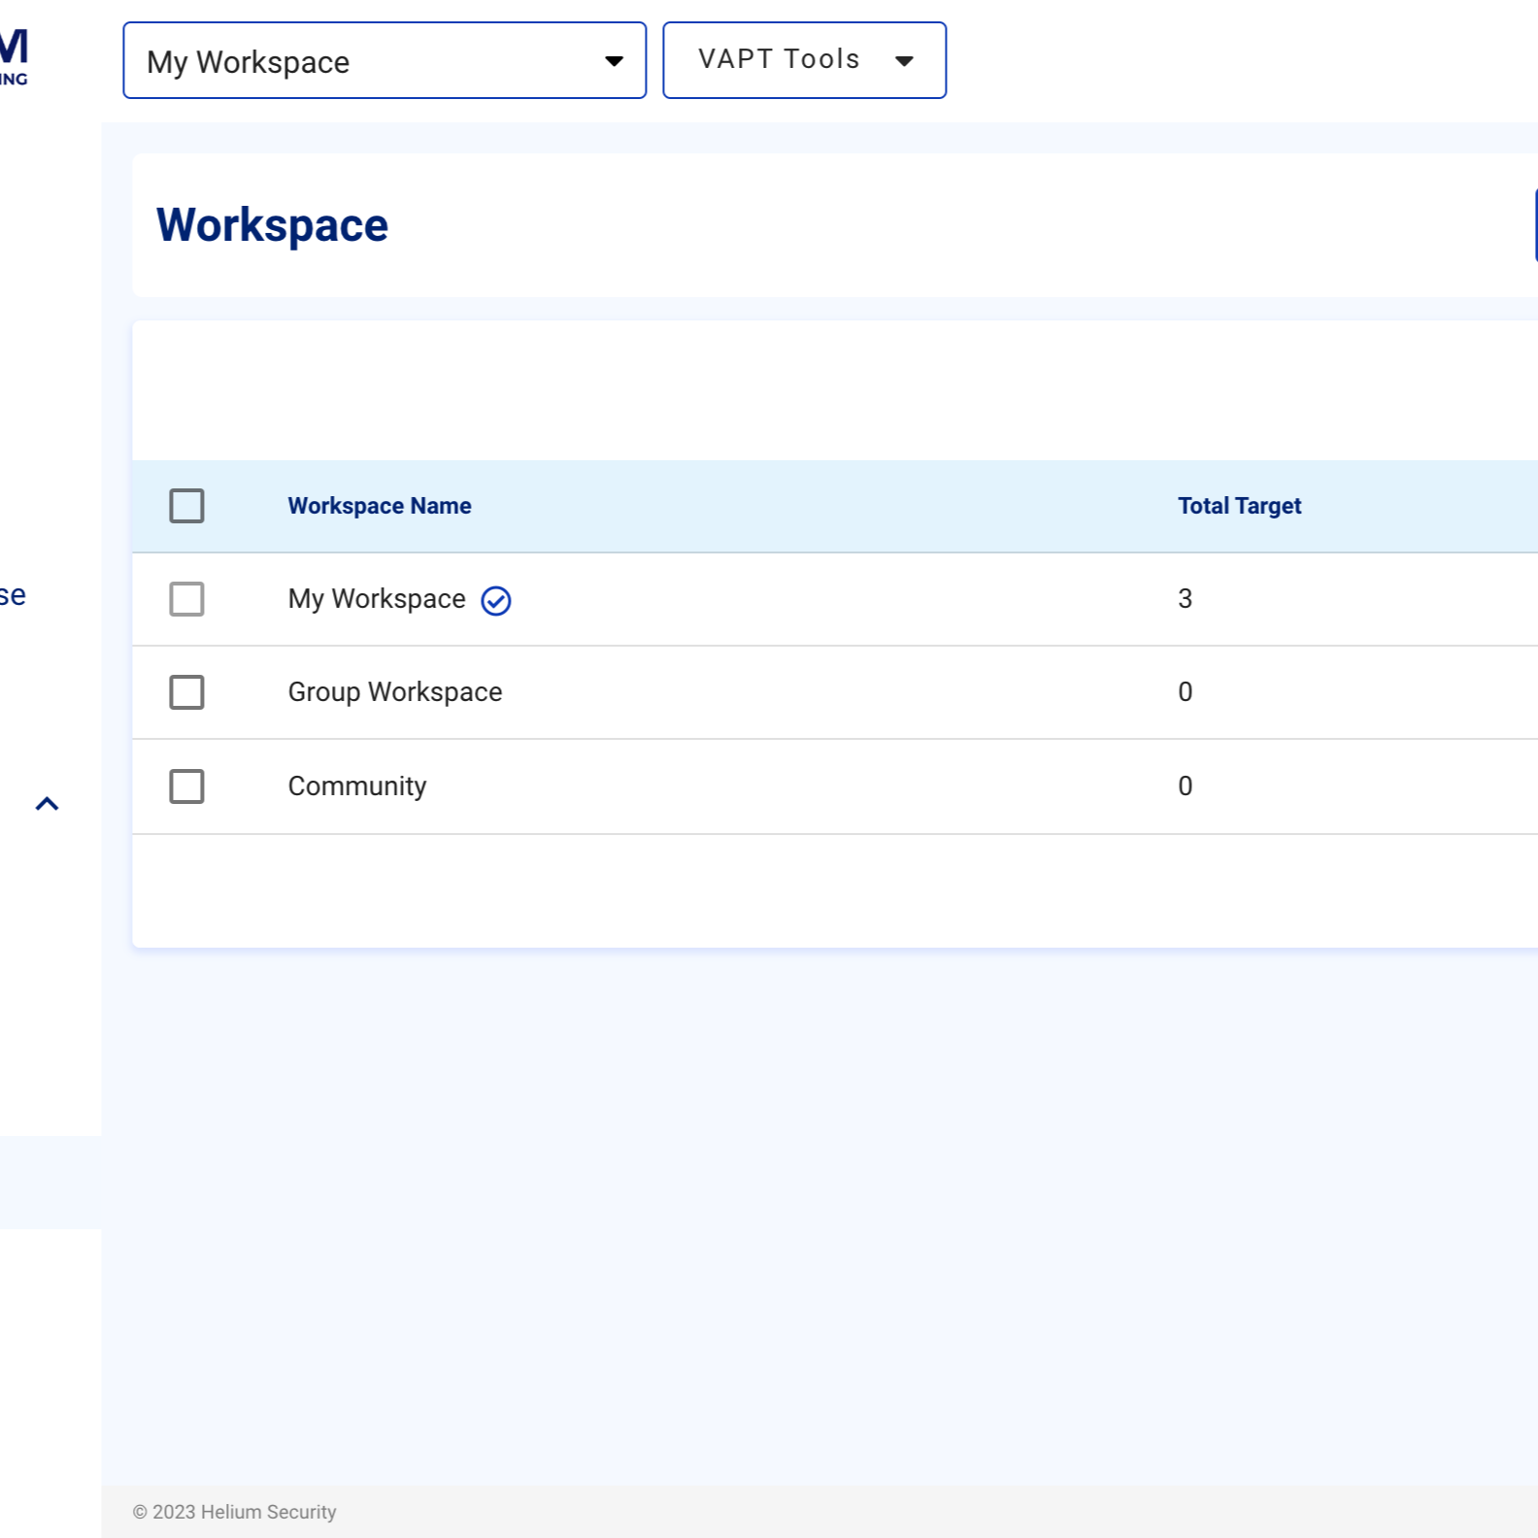Collapse the sidebar section with the up chevron

(x=47, y=804)
